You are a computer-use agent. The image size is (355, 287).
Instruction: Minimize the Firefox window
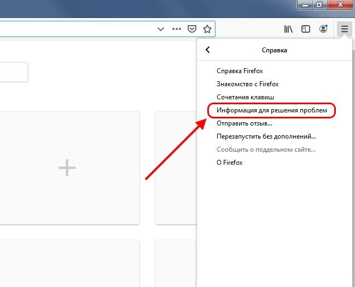pyautogui.click(x=305, y=5)
